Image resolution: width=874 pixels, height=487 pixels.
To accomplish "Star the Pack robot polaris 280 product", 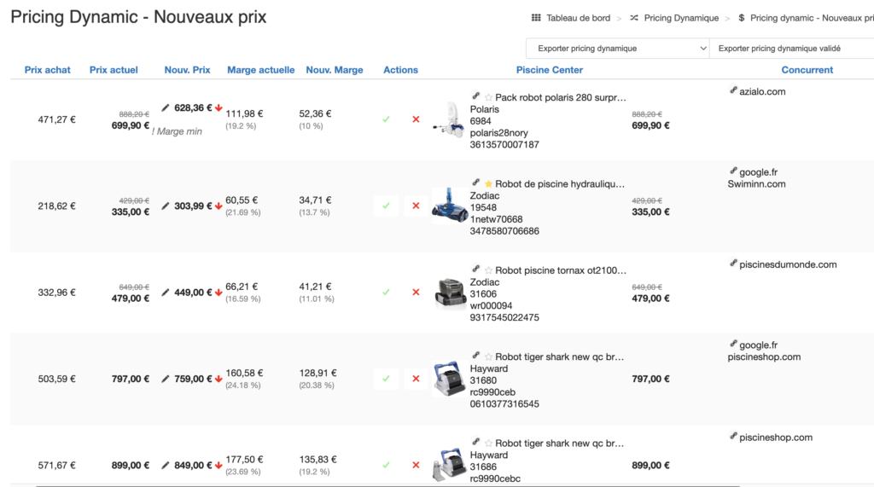I will click(488, 97).
